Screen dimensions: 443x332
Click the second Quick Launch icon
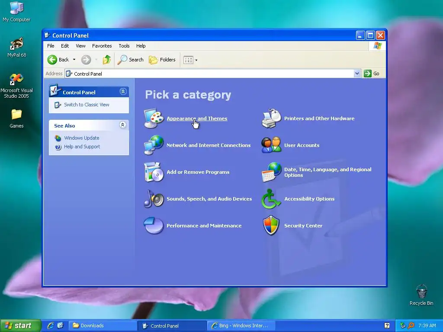tap(61, 326)
